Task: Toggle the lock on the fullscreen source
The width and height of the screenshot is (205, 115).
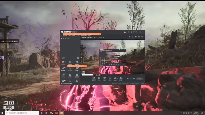Action: click(x=64, y=38)
